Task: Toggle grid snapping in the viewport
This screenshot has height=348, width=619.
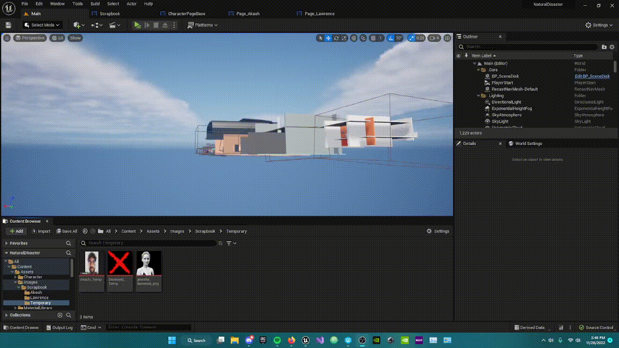Action: (x=373, y=38)
